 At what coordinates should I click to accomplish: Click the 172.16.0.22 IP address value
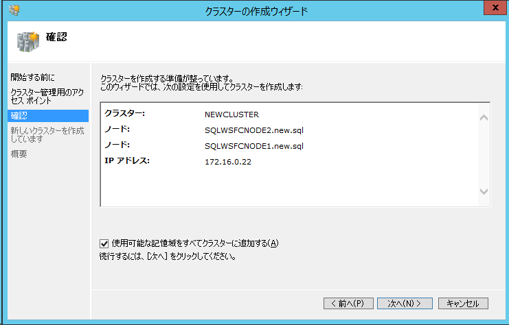pyautogui.click(x=228, y=162)
